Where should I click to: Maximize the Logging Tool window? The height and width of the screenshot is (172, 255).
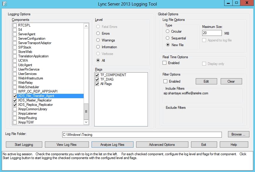pyautogui.click(x=237, y=3)
